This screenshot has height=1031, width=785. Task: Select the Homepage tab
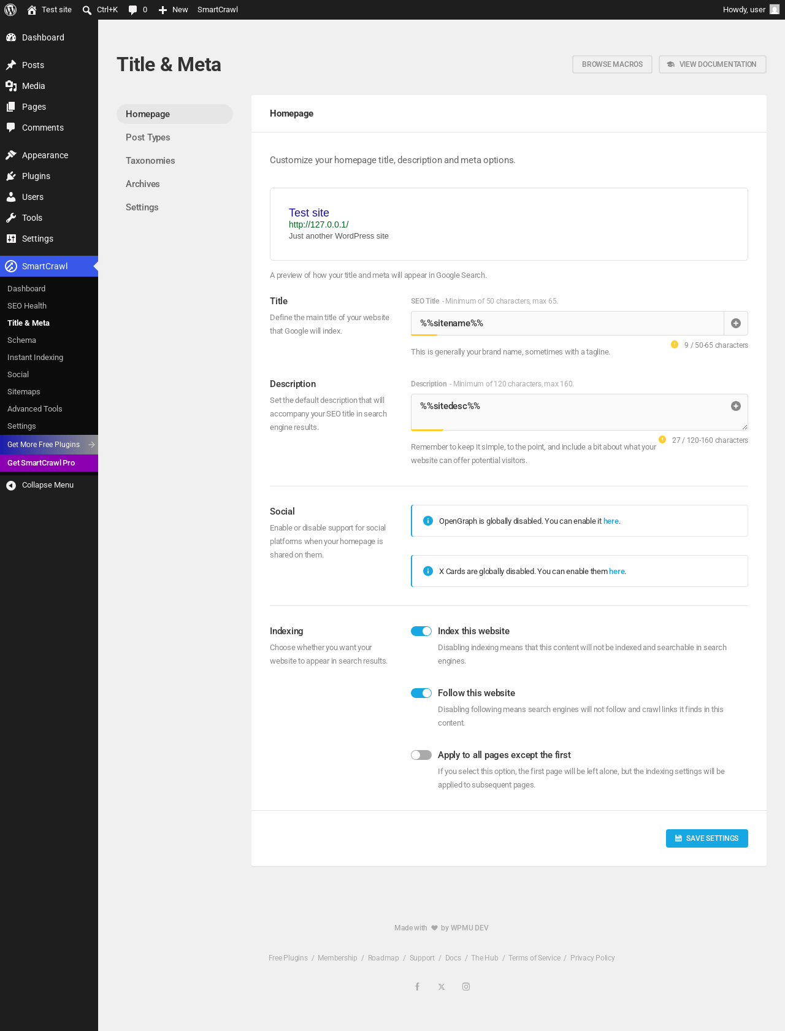click(175, 114)
